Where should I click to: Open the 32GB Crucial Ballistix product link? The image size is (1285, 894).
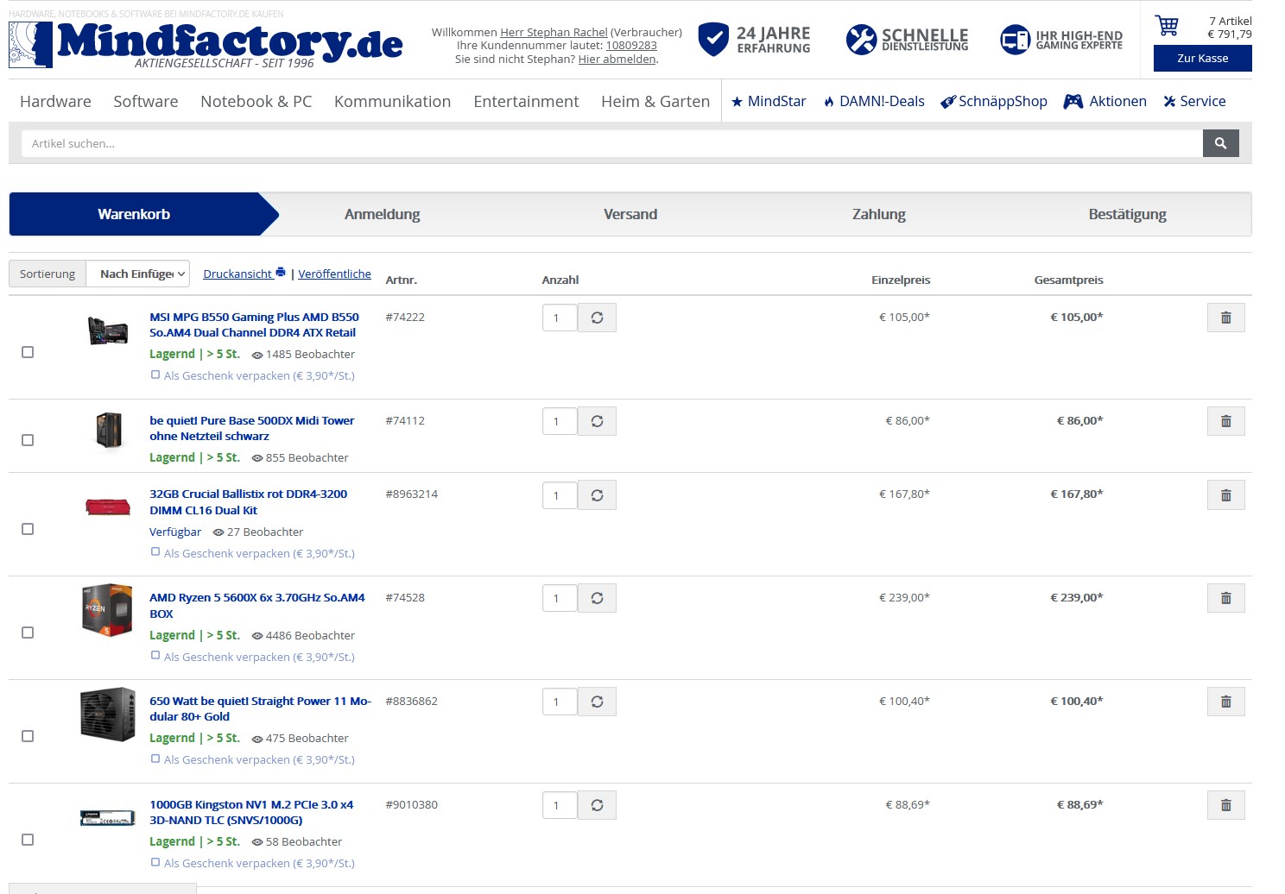[x=249, y=501]
